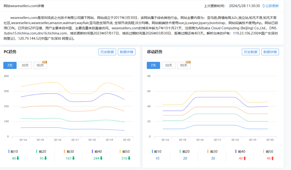
Task: Click the red up arrow beside mobile 前50 value 46
Action: click(x=273, y=158)
